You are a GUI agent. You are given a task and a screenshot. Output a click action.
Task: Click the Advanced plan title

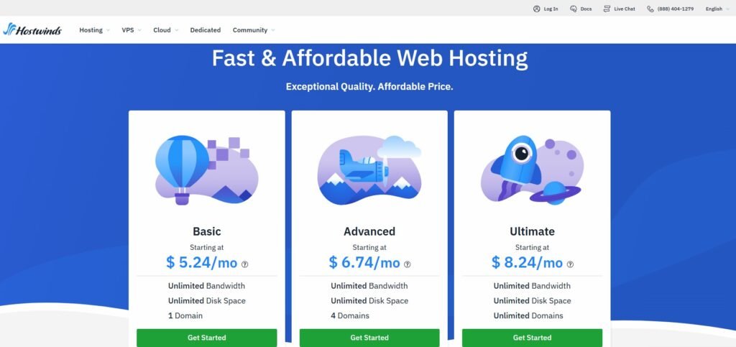click(x=369, y=231)
